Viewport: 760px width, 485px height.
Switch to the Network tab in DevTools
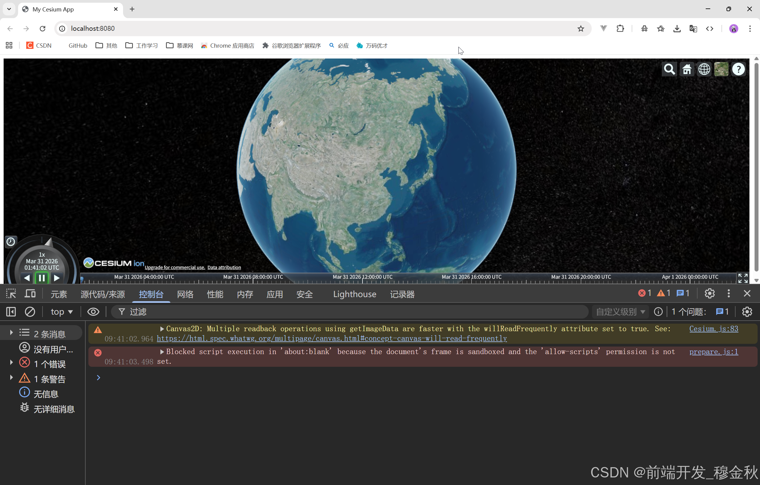click(x=185, y=294)
